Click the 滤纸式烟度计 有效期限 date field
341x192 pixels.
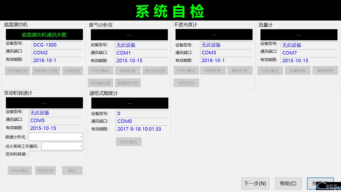pyautogui.click(x=142, y=129)
